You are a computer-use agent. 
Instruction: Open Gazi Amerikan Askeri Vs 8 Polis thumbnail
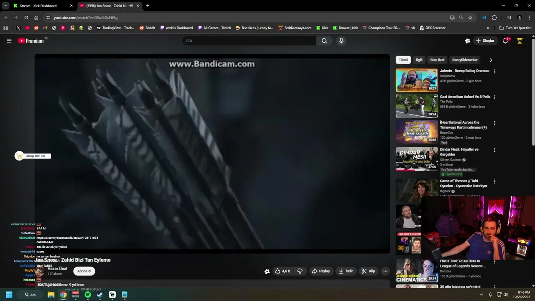click(417, 106)
